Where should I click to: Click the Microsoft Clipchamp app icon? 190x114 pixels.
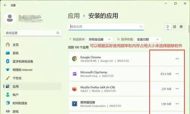coord(74,74)
